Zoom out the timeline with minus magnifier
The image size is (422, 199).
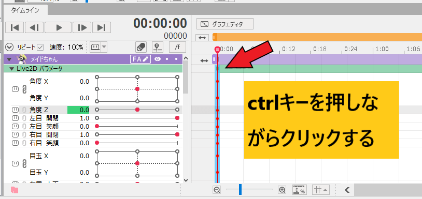click(x=217, y=190)
